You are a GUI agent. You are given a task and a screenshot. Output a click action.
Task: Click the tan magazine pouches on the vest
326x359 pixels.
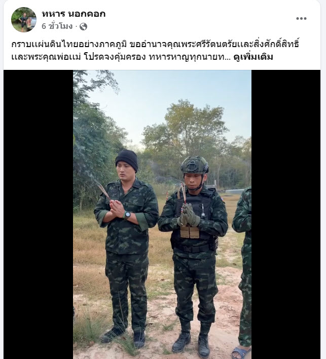(190, 232)
